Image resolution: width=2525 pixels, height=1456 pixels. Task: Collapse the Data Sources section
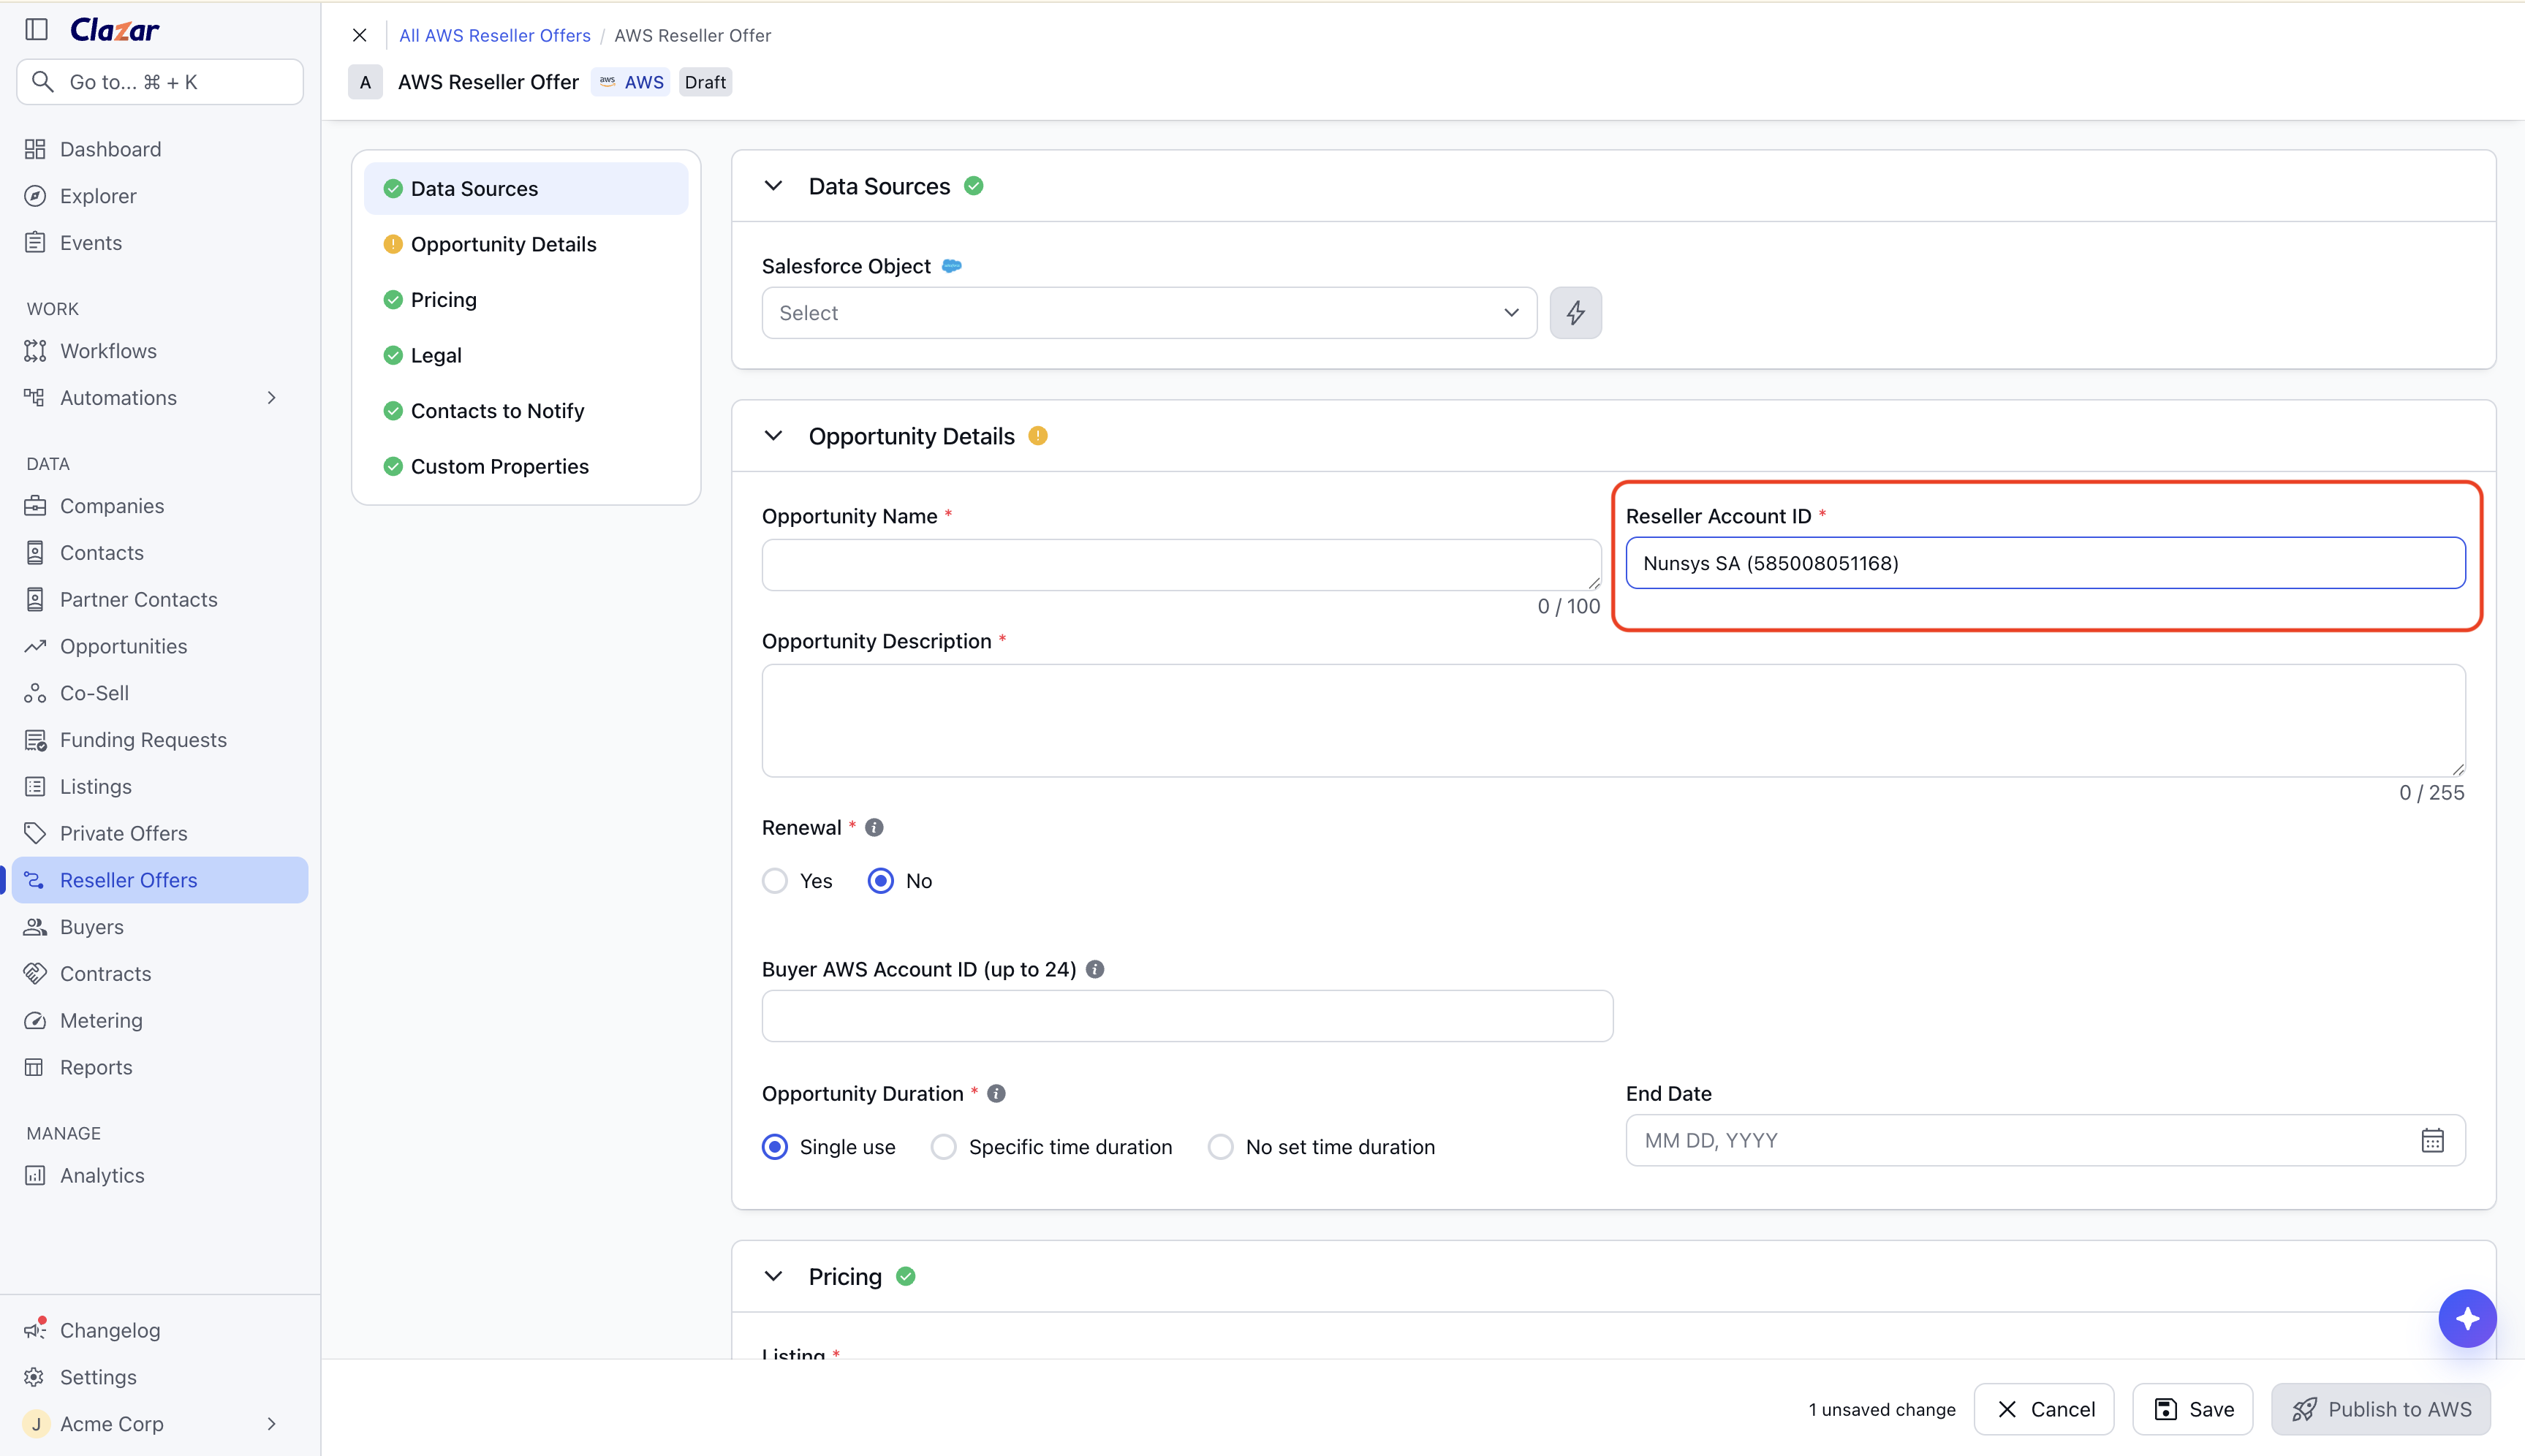pos(773,186)
